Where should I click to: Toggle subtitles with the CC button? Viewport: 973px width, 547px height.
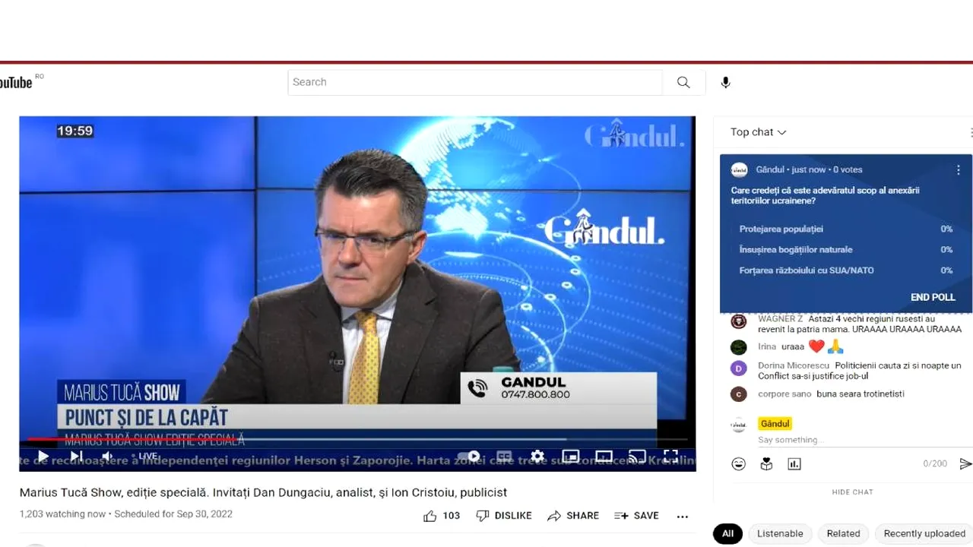click(x=504, y=456)
